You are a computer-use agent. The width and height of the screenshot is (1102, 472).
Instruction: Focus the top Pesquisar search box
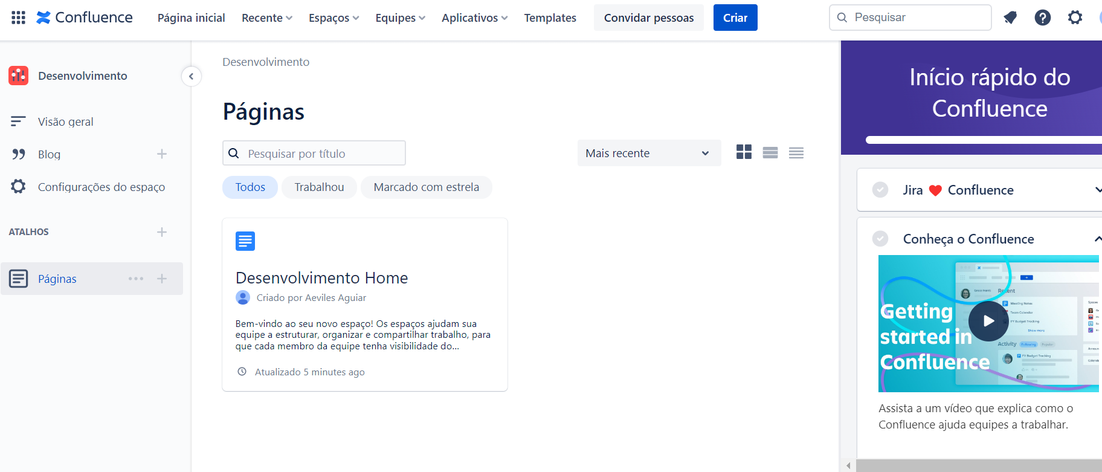910,18
